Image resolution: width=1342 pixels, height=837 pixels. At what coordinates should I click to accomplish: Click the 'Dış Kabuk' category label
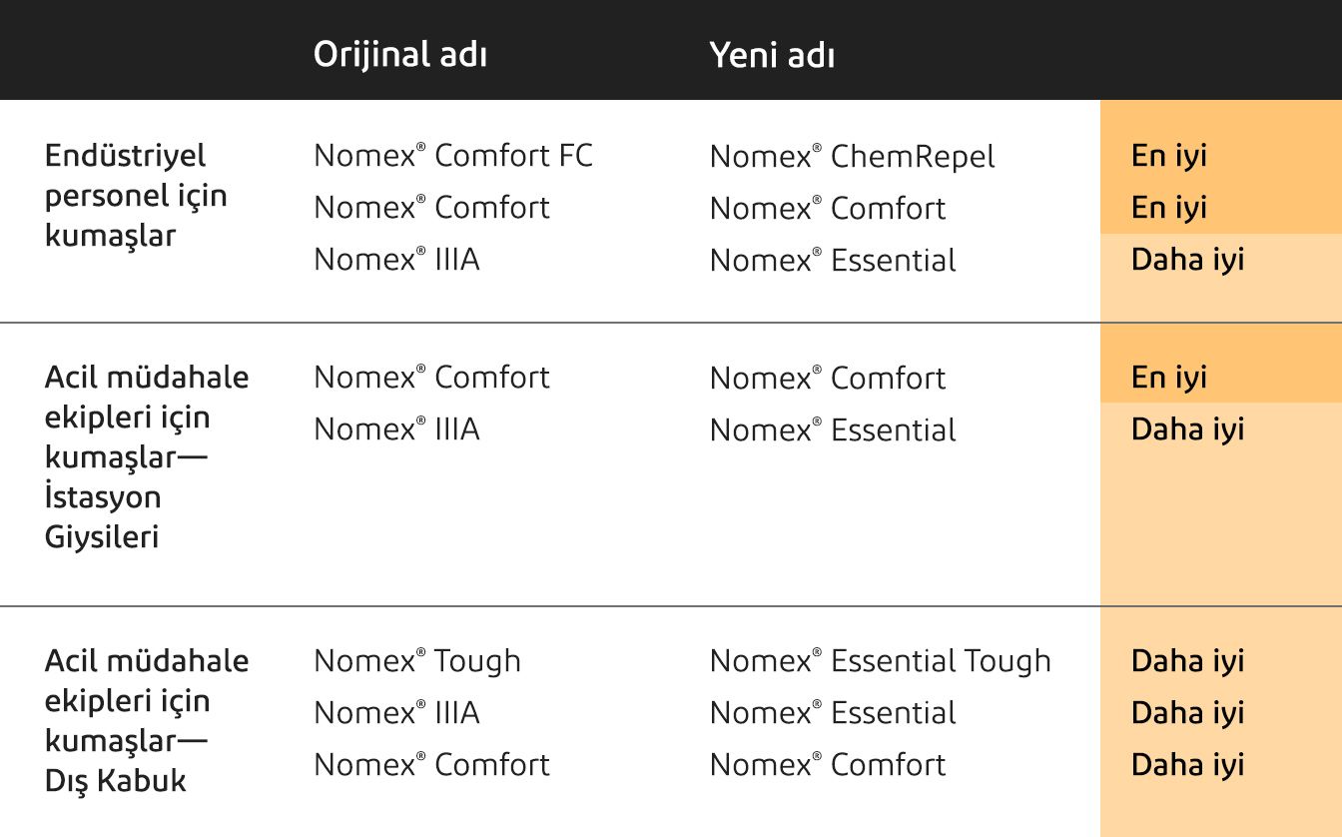(x=116, y=780)
